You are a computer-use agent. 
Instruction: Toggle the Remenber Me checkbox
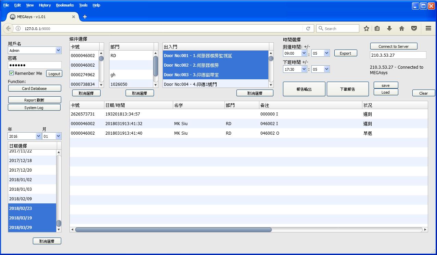pyautogui.click(x=11, y=73)
